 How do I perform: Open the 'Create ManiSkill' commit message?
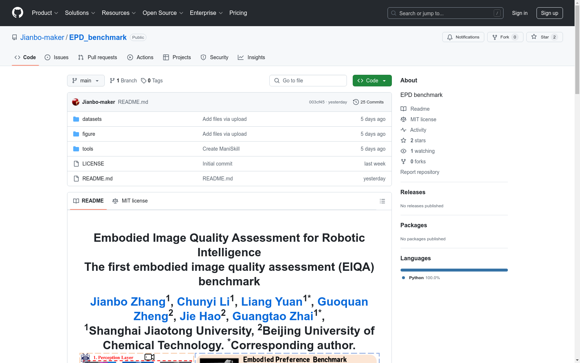(221, 149)
